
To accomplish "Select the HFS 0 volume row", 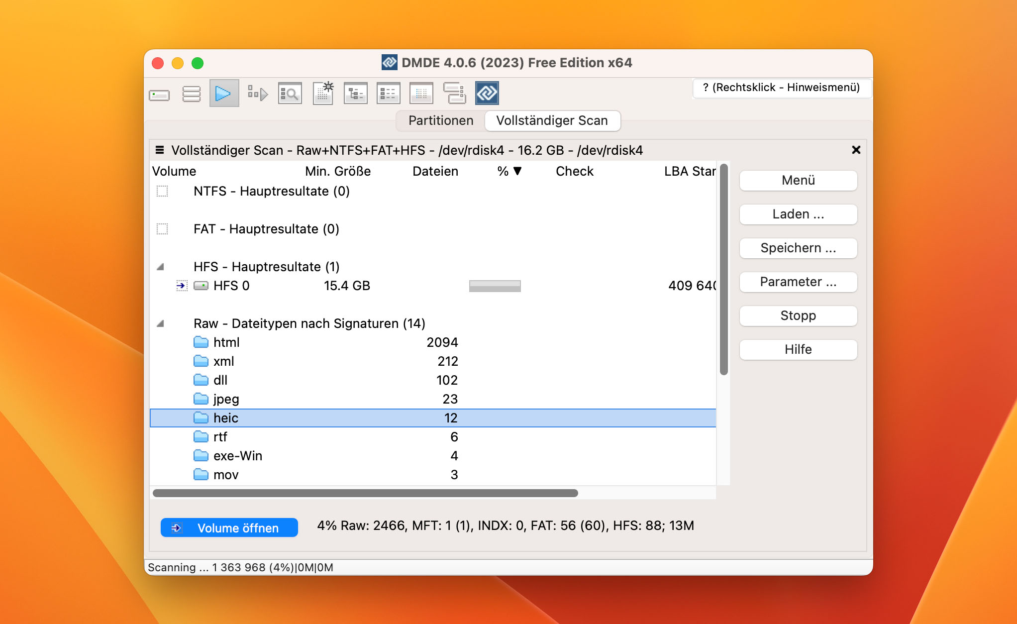I will pyautogui.click(x=433, y=286).
